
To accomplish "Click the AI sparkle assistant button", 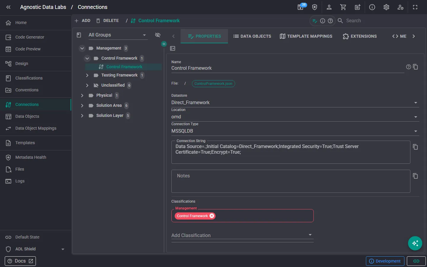I will pos(415,243).
